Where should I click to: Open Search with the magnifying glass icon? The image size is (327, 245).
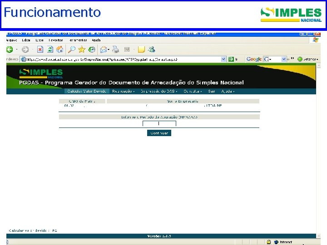coord(72,49)
